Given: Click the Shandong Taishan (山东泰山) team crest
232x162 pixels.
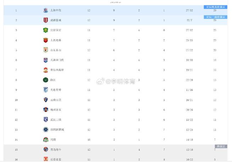Looking at the screenshot, I should click(x=45, y=50).
